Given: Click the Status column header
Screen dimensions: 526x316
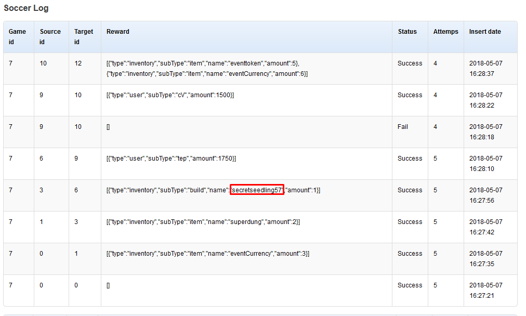Looking at the screenshot, I should pyautogui.click(x=407, y=32).
